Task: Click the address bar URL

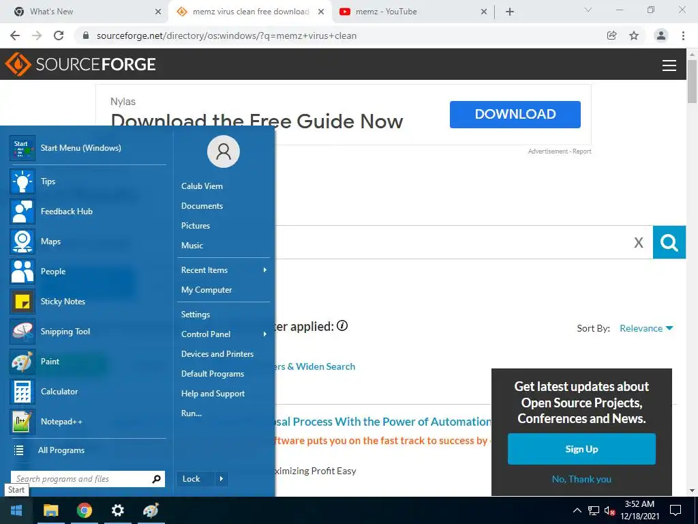Action: [x=226, y=35]
